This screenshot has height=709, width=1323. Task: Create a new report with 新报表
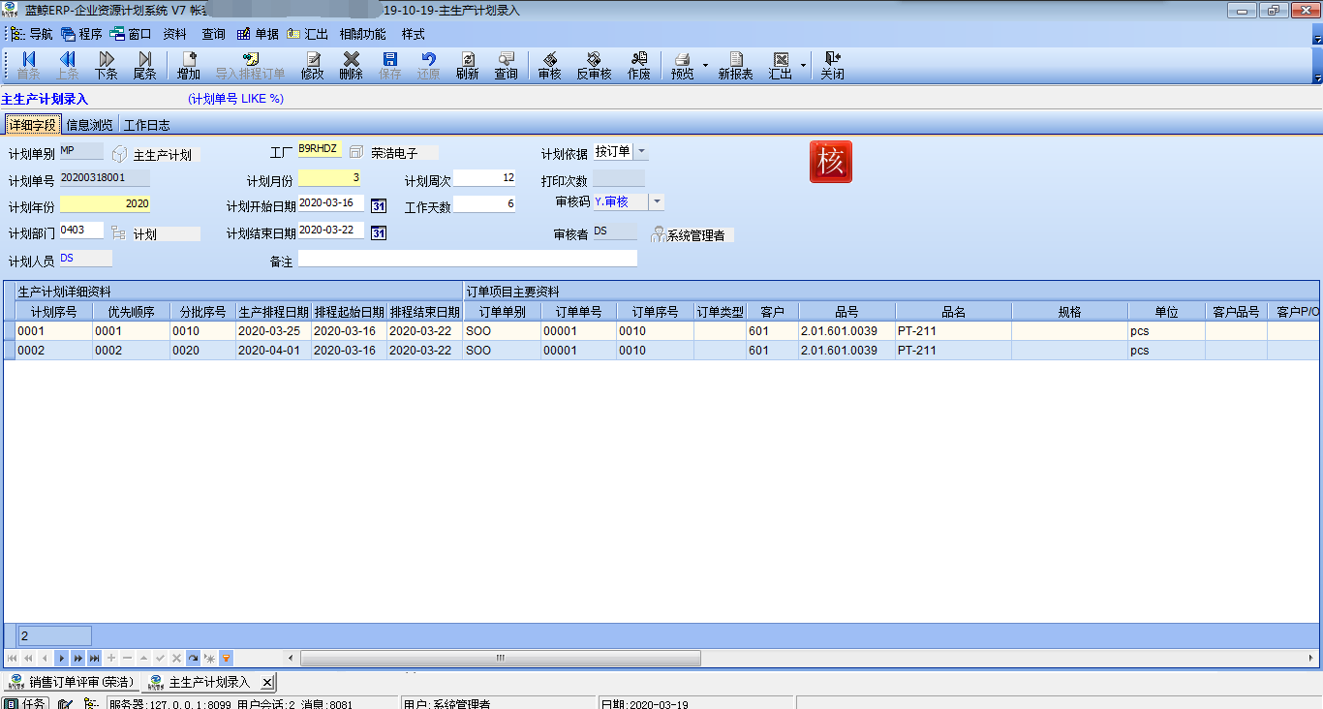[736, 65]
